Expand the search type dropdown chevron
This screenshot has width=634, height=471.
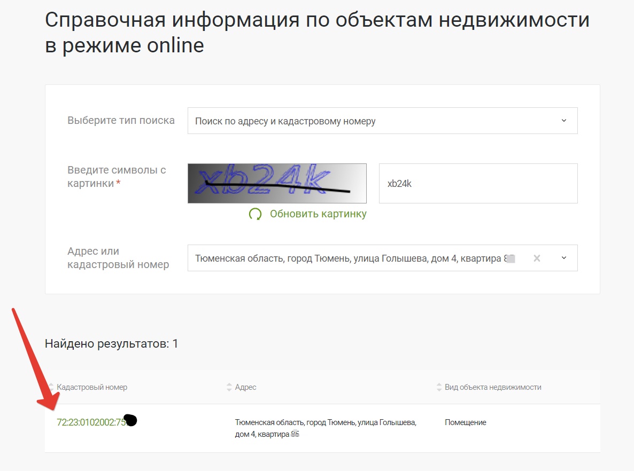(563, 121)
